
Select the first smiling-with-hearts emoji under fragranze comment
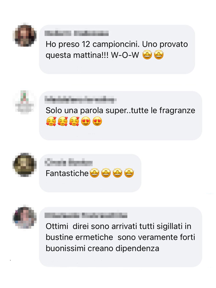point(51,121)
